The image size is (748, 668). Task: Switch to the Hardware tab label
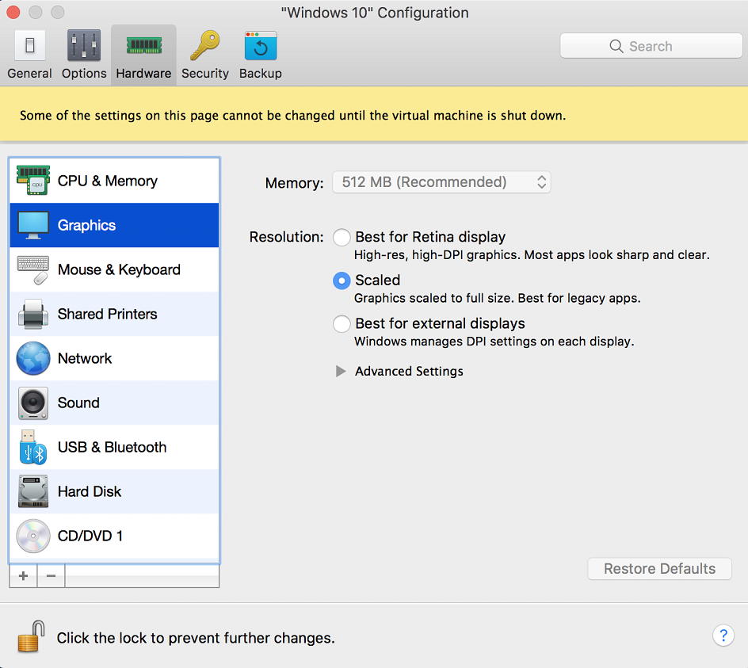(143, 74)
